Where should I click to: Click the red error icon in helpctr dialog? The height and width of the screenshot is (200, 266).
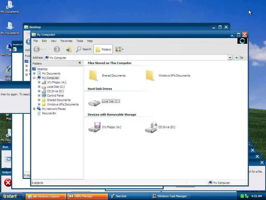coord(8,183)
